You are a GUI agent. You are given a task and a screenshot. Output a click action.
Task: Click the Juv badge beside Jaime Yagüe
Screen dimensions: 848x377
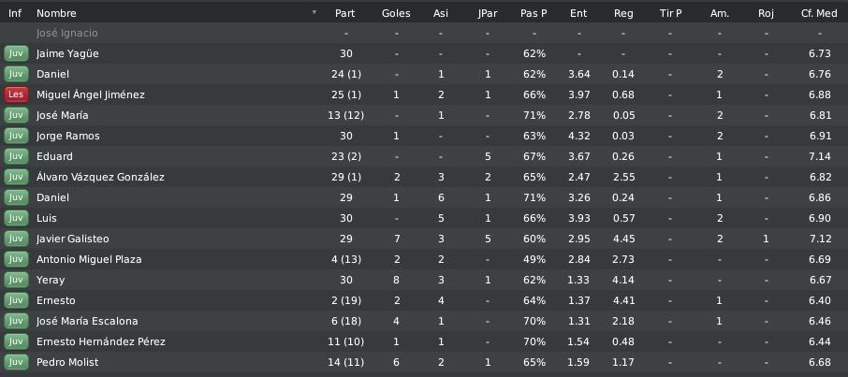pos(16,53)
